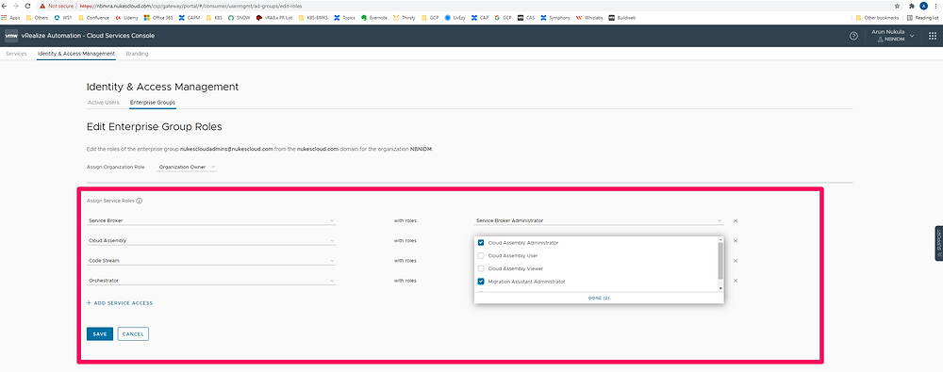The height and width of the screenshot is (372, 943).
Task: Click ADD SERVICE ACCESS link
Action: (x=120, y=303)
